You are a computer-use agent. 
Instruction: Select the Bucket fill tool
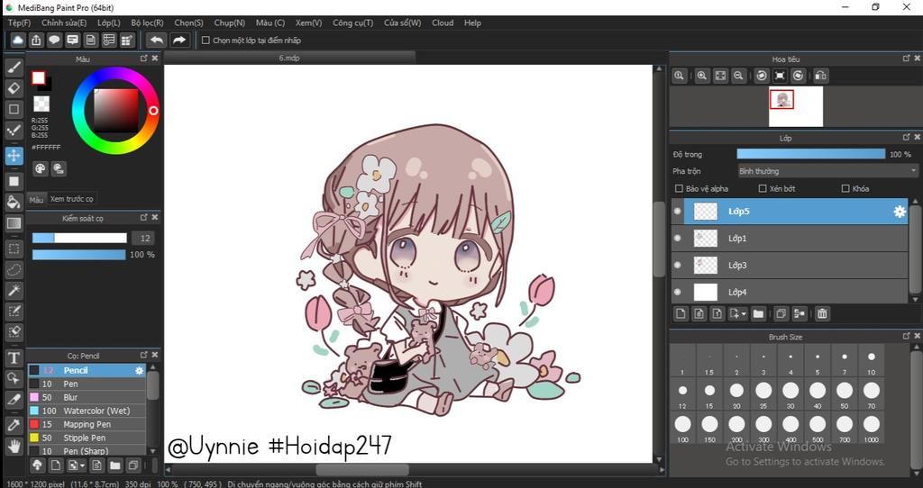click(14, 202)
